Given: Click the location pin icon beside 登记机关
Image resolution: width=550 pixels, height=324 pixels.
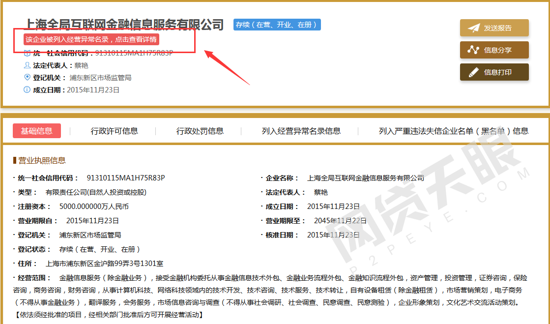Looking at the screenshot, I should coord(27,77).
